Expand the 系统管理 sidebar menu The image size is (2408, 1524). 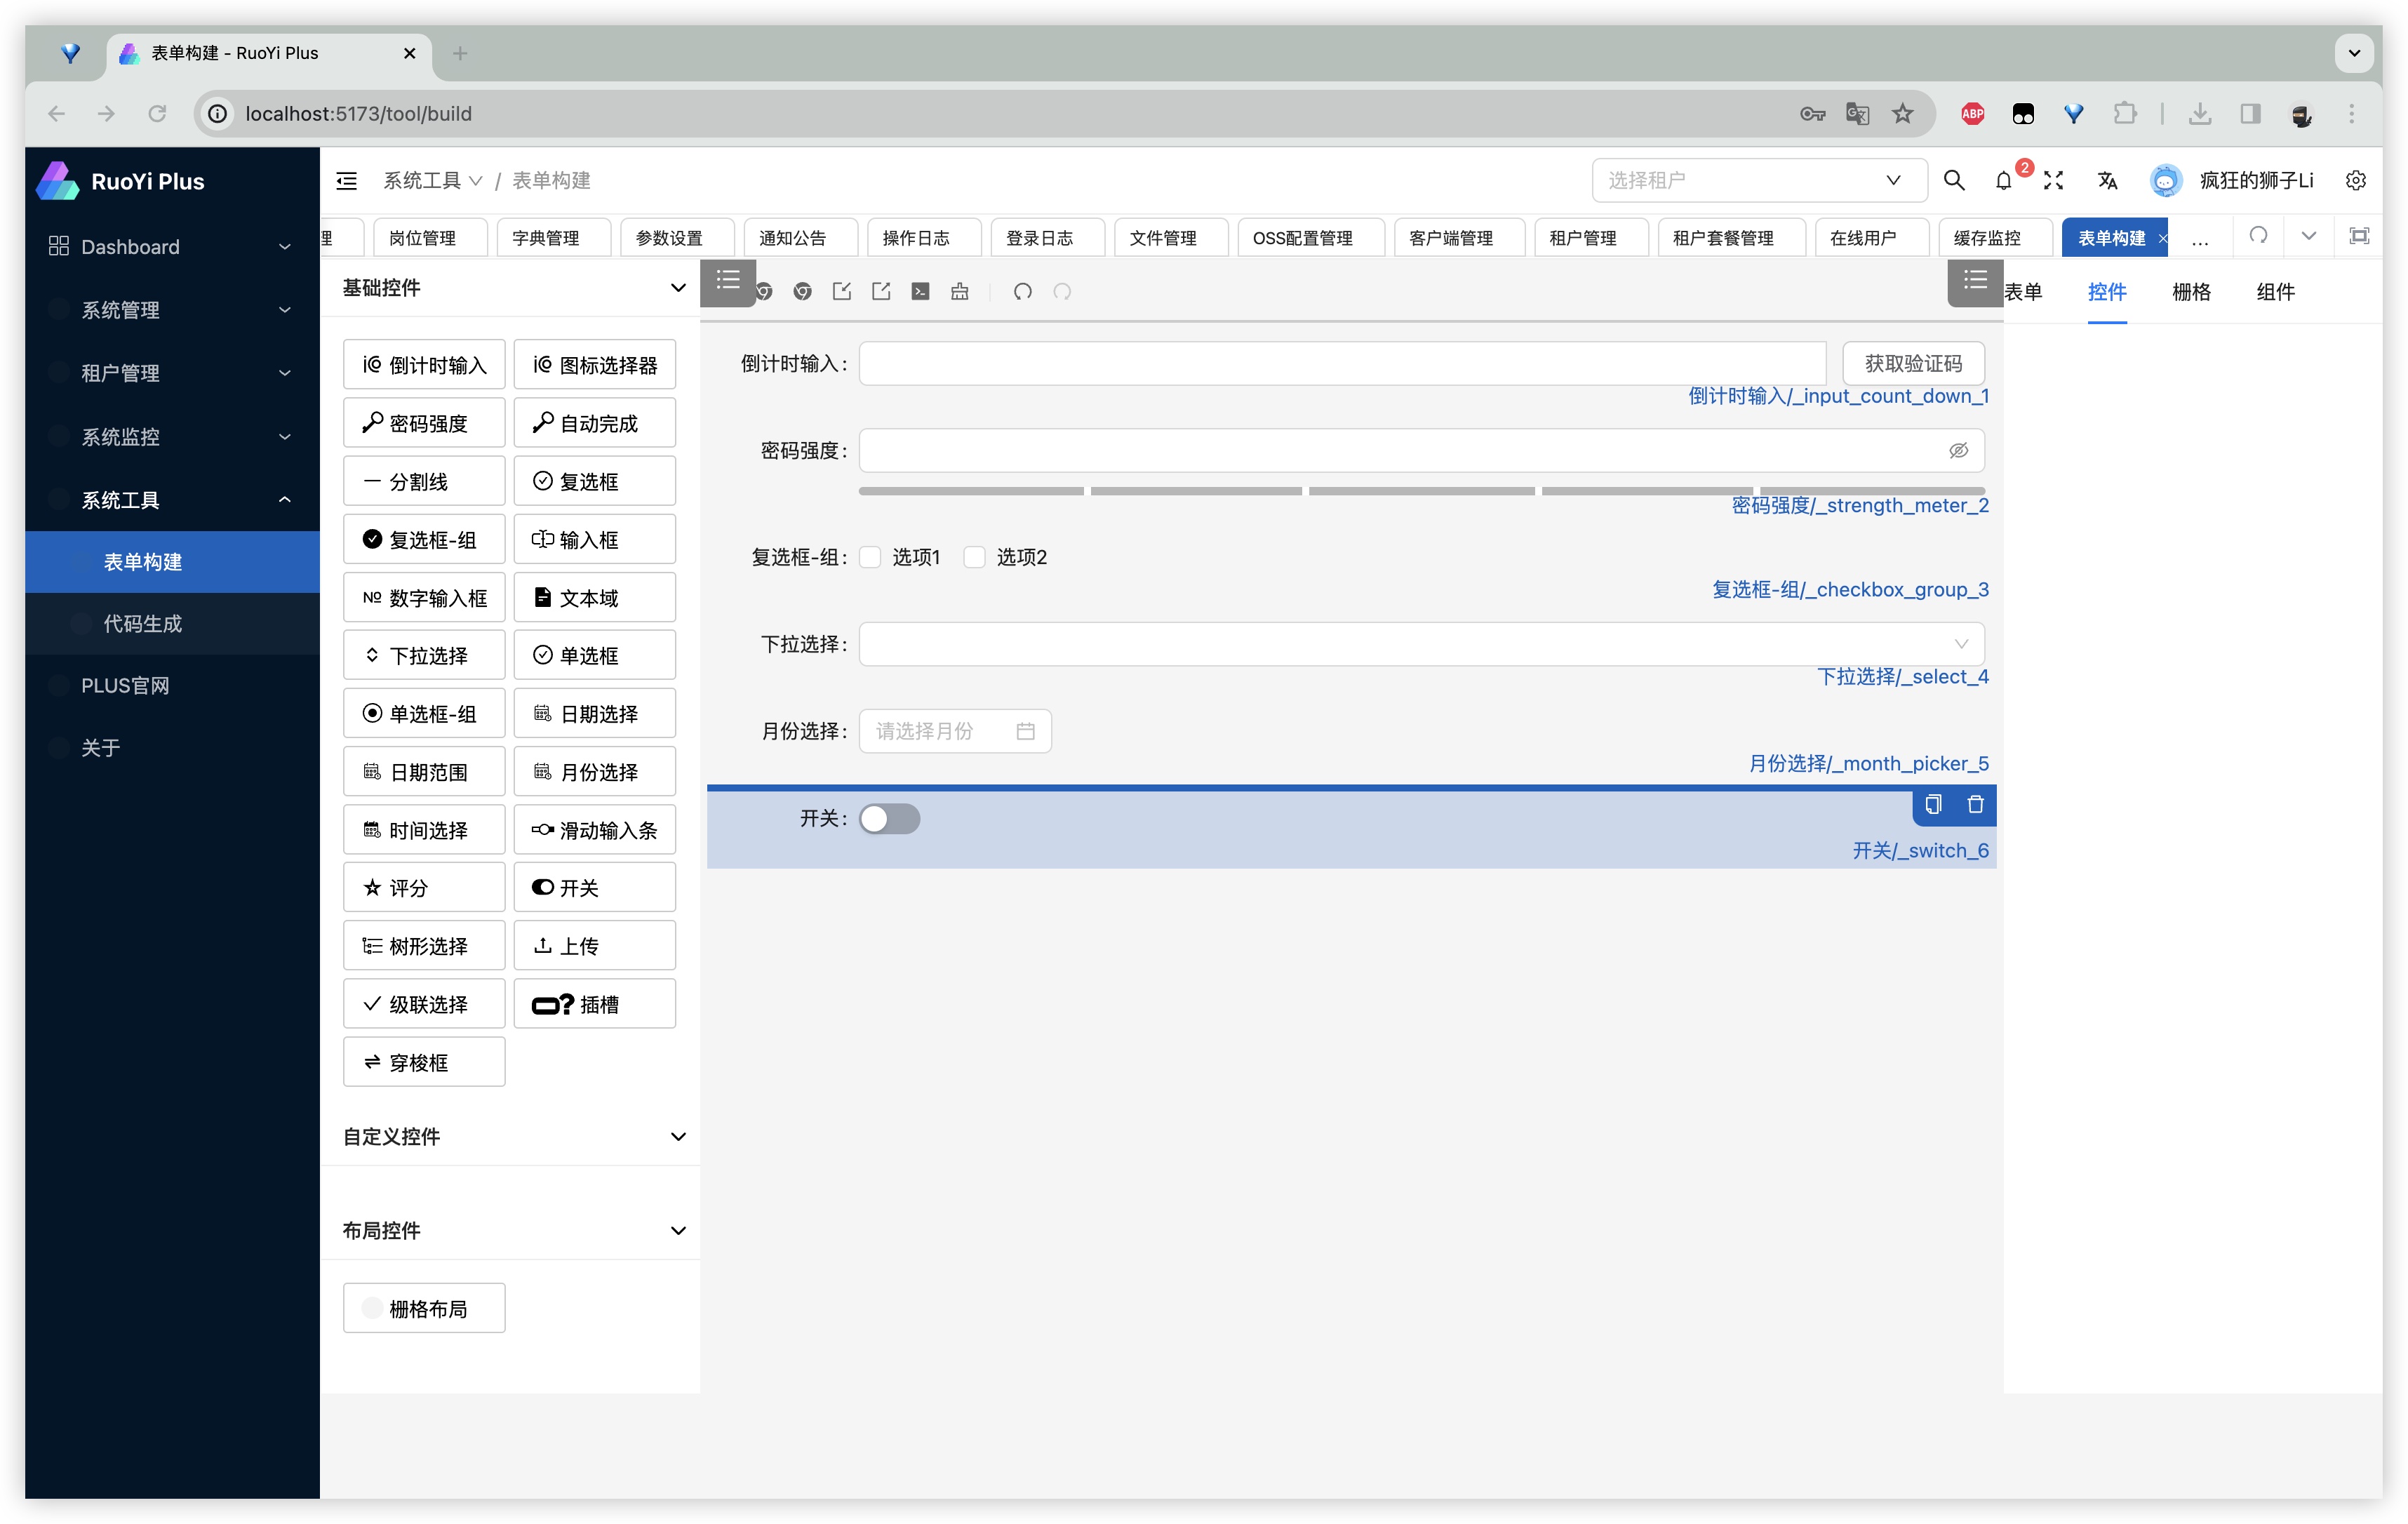(170, 310)
